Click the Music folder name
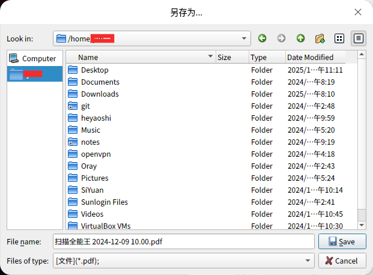 tap(91, 130)
